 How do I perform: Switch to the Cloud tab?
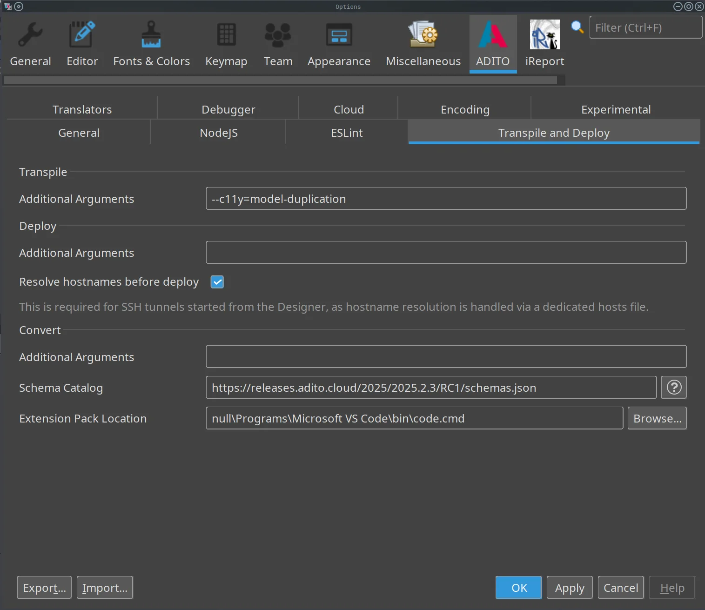tap(349, 109)
